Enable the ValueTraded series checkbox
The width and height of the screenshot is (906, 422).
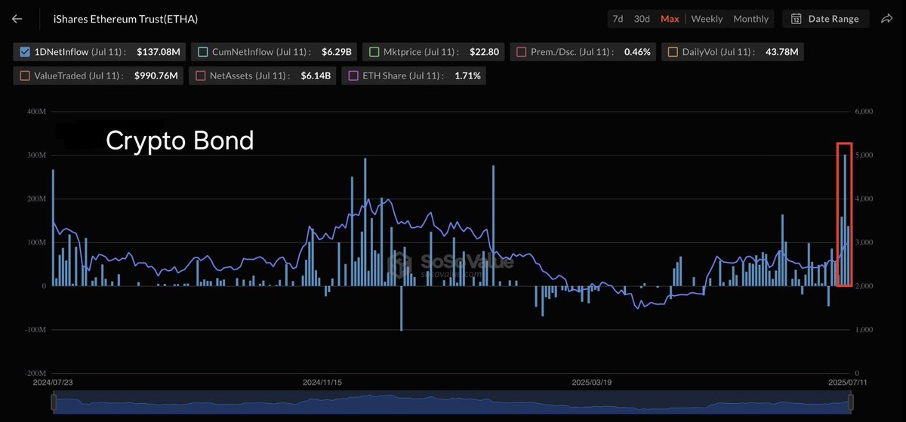[x=25, y=75]
